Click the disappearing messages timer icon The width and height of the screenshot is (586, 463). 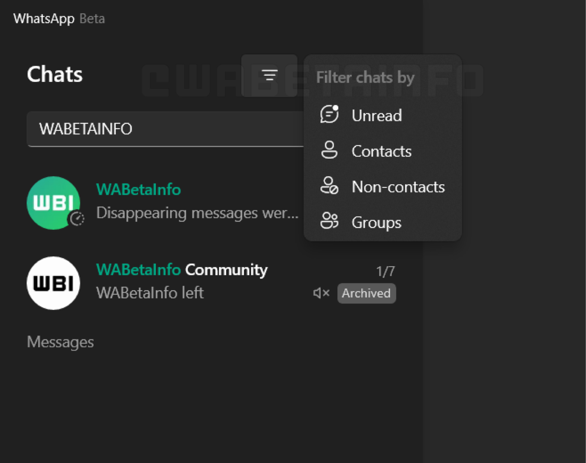pyautogui.click(x=77, y=219)
